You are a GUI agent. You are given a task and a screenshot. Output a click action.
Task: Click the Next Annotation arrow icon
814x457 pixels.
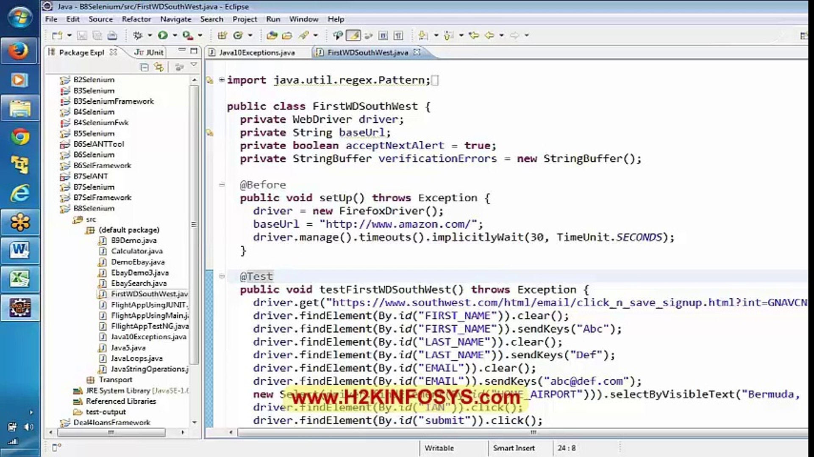[x=423, y=36]
